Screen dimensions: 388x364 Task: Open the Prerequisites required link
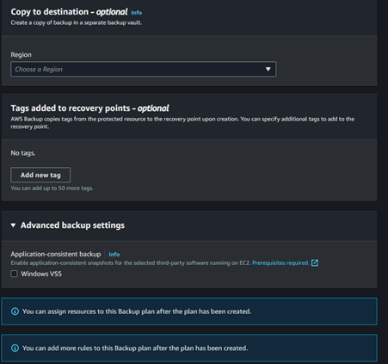tap(280, 262)
